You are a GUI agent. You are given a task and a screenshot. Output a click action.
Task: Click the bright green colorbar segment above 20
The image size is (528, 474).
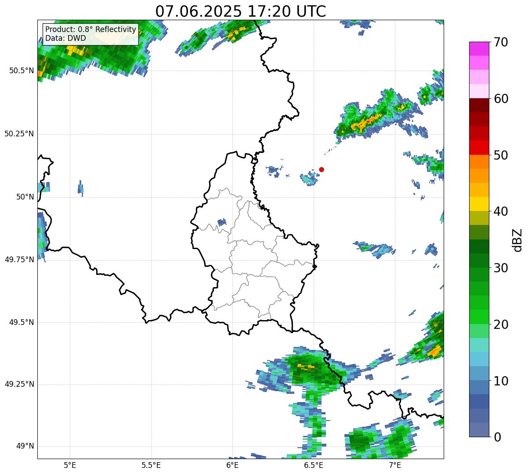click(479, 317)
